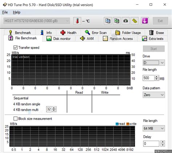The image size is (172, 153).
Task: Decrease 4 KB random multi count
Action: pos(54,110)
